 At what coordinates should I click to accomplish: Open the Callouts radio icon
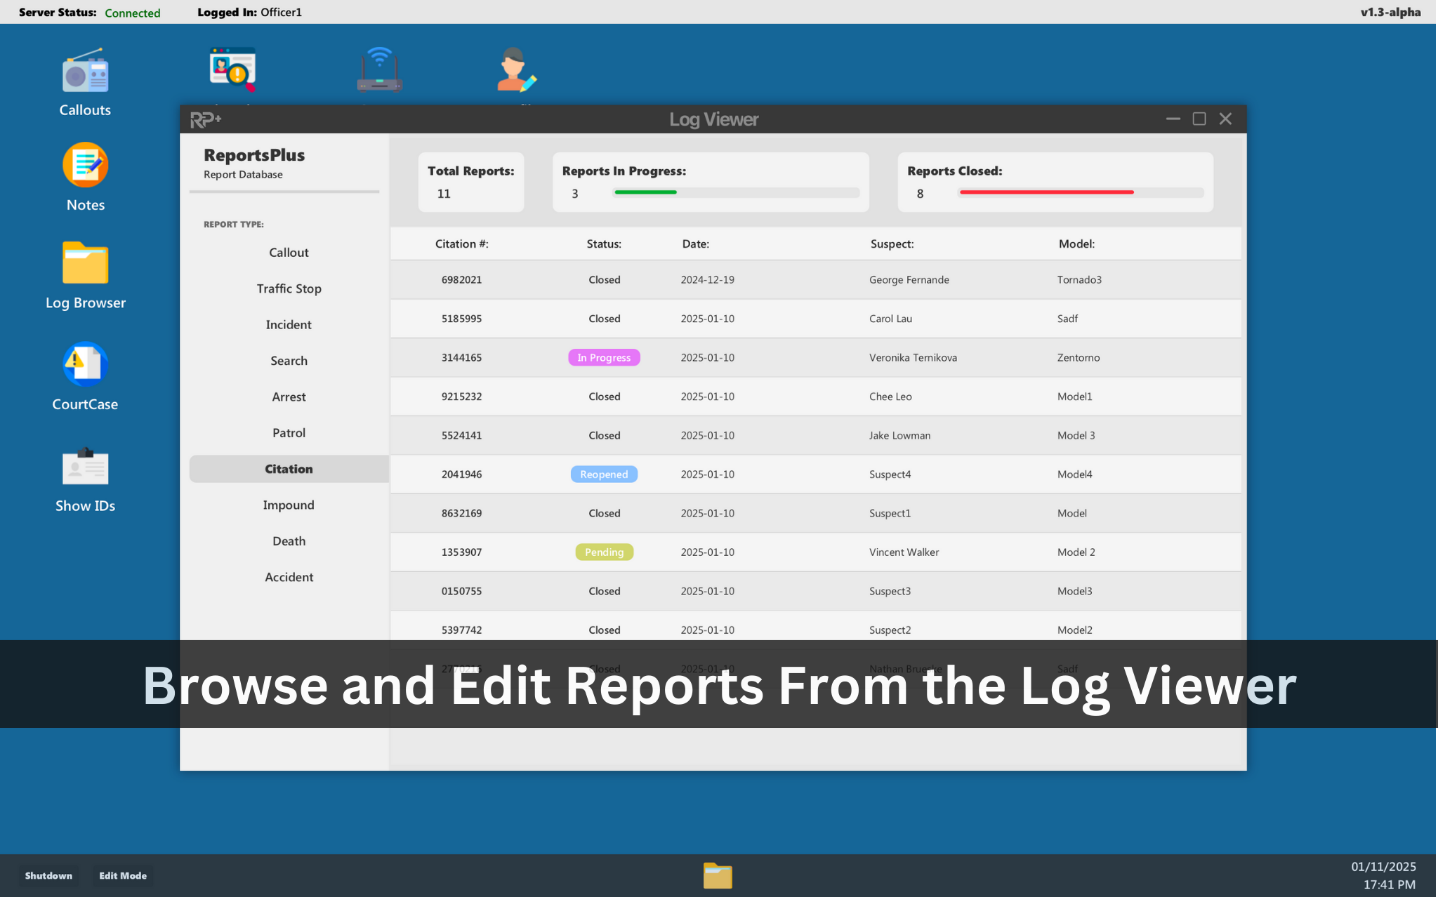point(85,73)
